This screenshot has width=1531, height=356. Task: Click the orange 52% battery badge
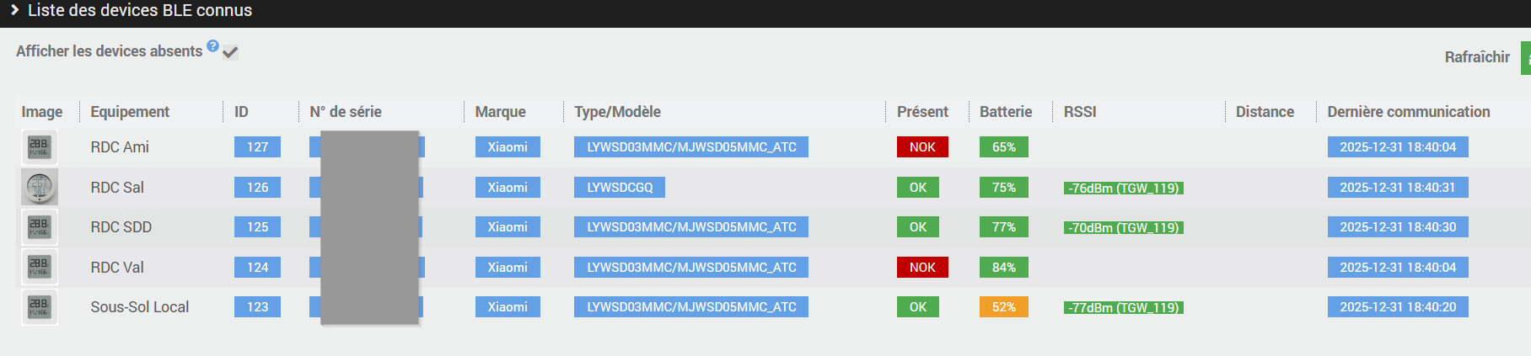pyautogui.click(x=1003, y=307)
